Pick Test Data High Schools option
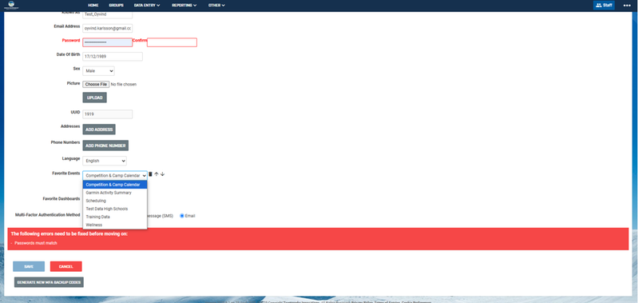This screenshot has width=638, height=303. (x=115, y=209)
